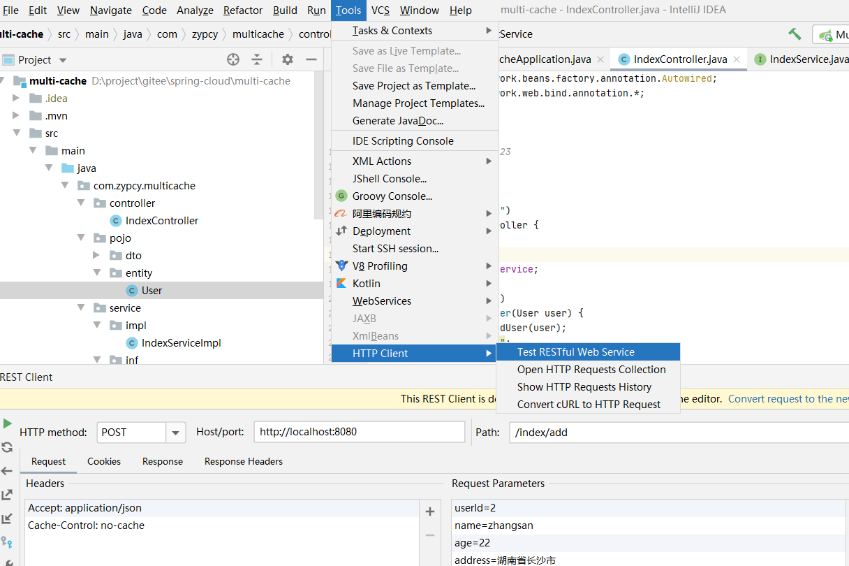Viewport: 849px width, 566px height.
Task: Click Convert request to the new link
Action: [788, 399]
